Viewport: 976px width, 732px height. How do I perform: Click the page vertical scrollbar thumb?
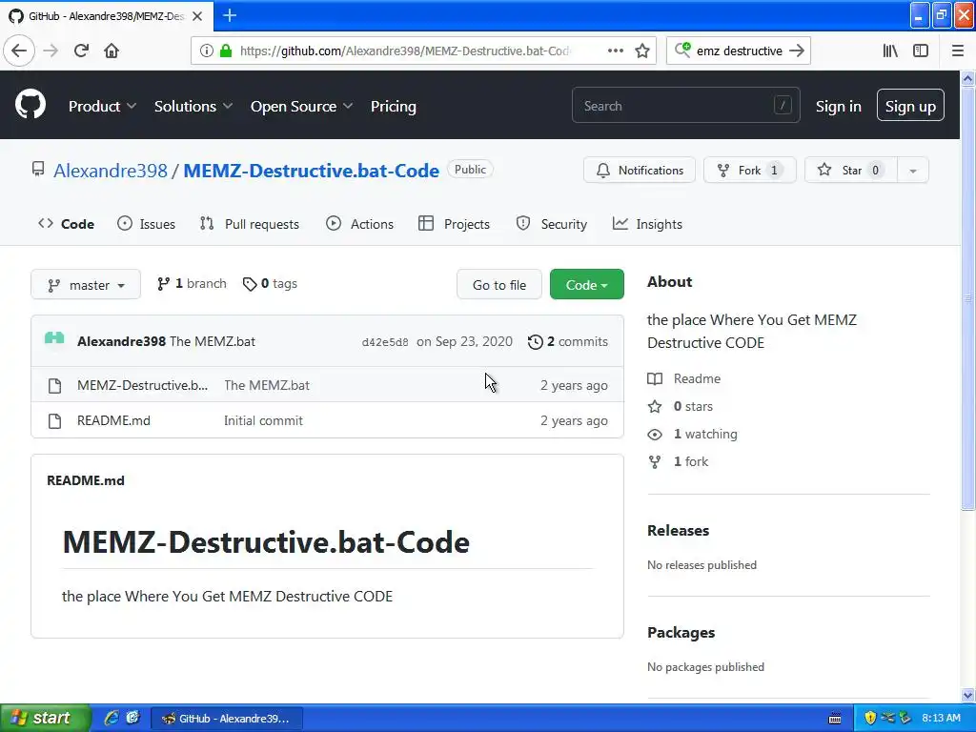click(x=968, y=298)
